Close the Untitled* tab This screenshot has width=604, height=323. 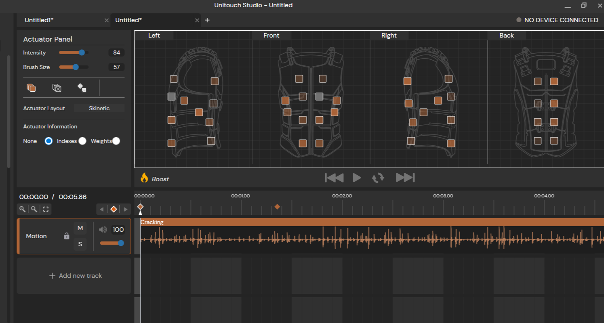(197, 20)
